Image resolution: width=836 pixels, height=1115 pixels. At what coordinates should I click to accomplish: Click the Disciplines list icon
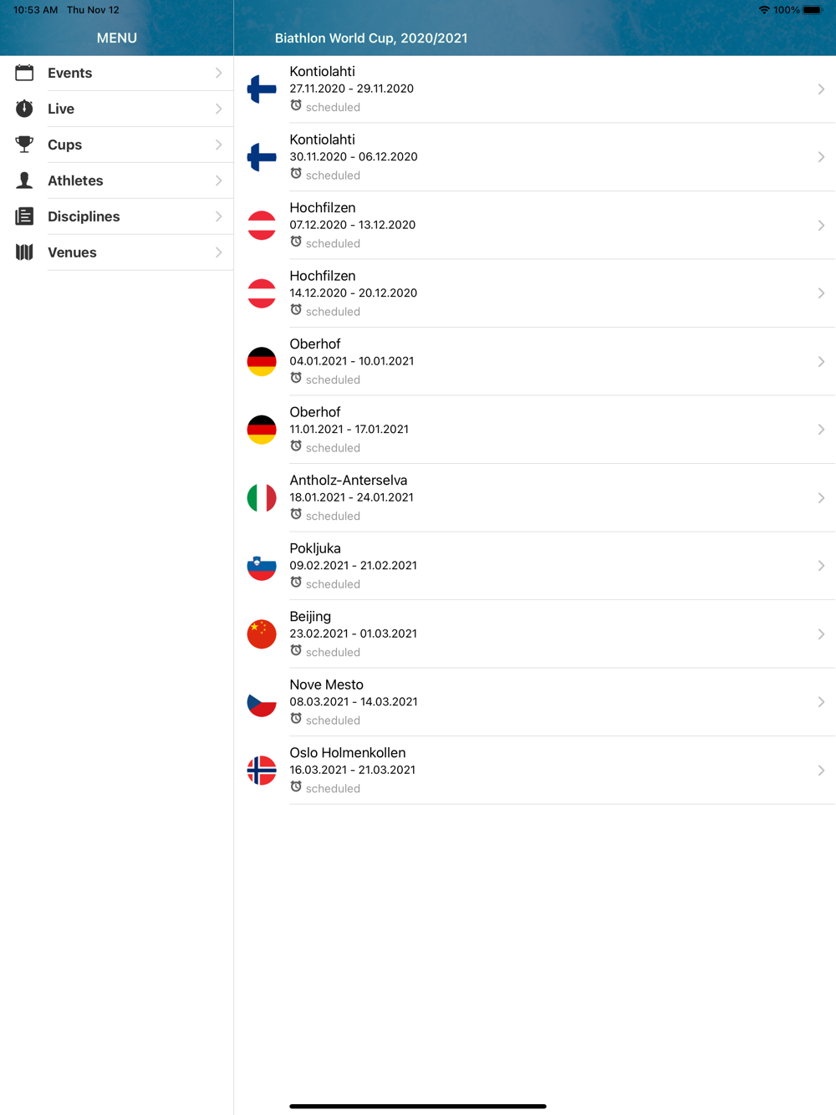click(24, 216)
